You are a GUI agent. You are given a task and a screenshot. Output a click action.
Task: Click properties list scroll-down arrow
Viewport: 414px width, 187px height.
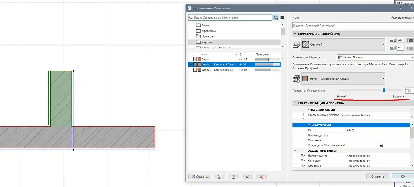coord(412,165)
